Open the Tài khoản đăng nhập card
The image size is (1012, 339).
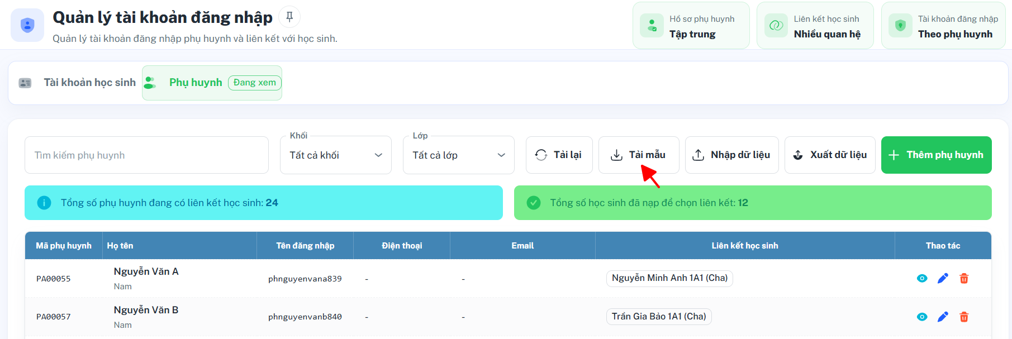coord(943,26)
